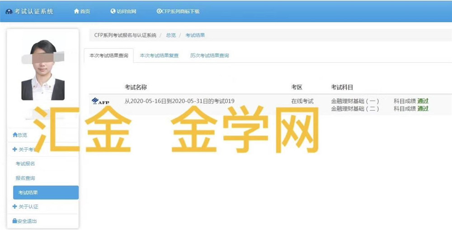Screen dimensions: 452x230
Task: Click the globe icon for 访问官网
Action: pos(113,11)
